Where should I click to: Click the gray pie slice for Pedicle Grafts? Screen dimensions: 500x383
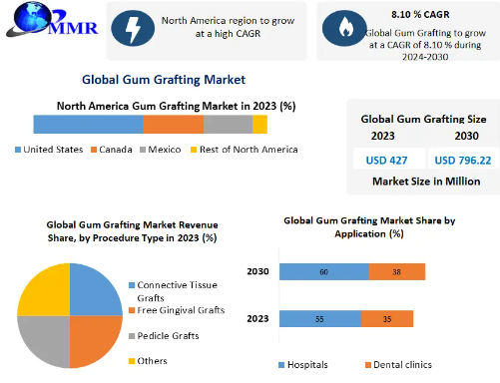coord(48,337)
